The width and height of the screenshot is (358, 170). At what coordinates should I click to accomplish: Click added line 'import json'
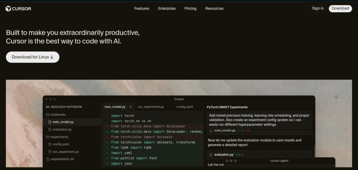[x=121, y=163]
